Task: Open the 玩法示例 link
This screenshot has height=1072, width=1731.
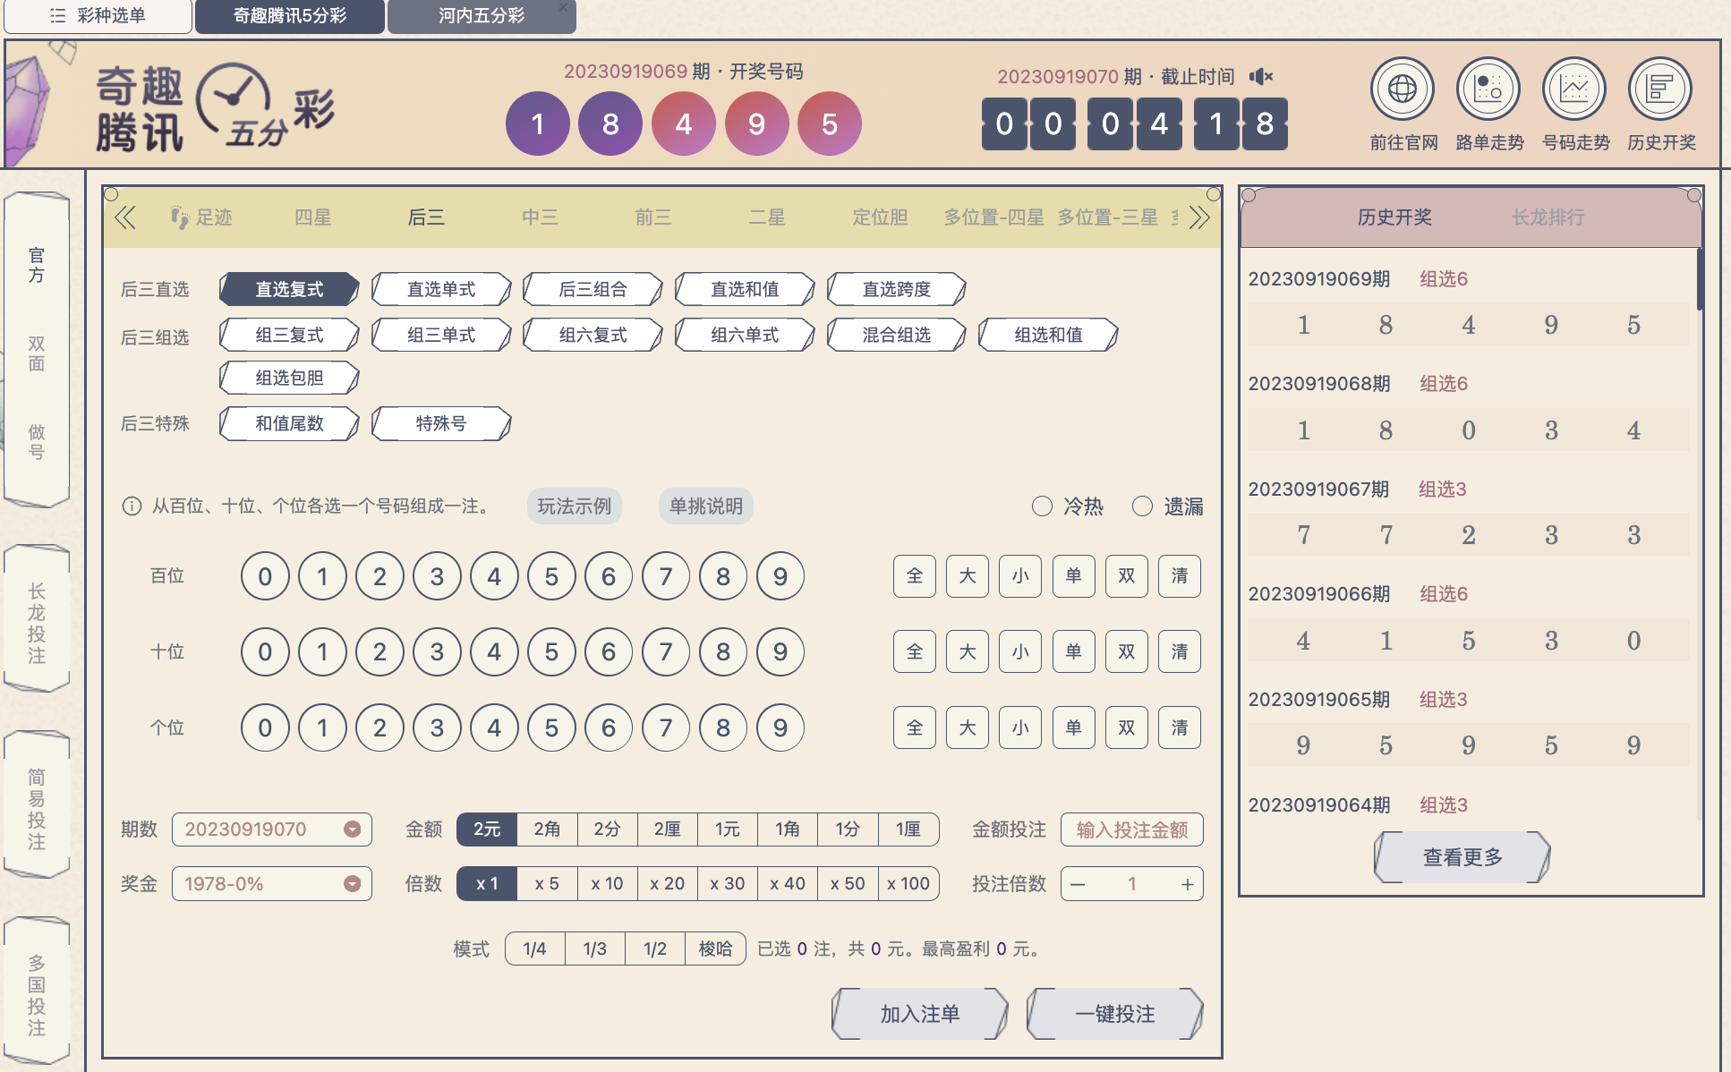Action: coord(574,506)
